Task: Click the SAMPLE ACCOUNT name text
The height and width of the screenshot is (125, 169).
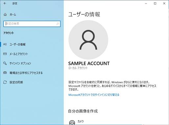Action: point(89,63)
